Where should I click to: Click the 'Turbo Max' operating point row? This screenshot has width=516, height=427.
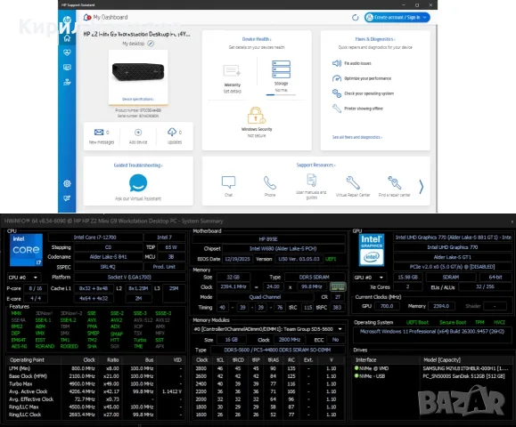(x=95, y=384)
